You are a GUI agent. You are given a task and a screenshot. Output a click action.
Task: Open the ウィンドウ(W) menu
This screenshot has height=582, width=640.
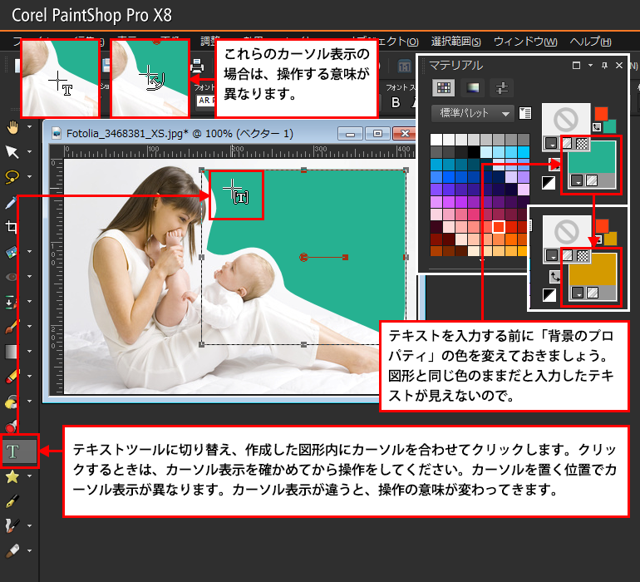click(x=525, y=42)
